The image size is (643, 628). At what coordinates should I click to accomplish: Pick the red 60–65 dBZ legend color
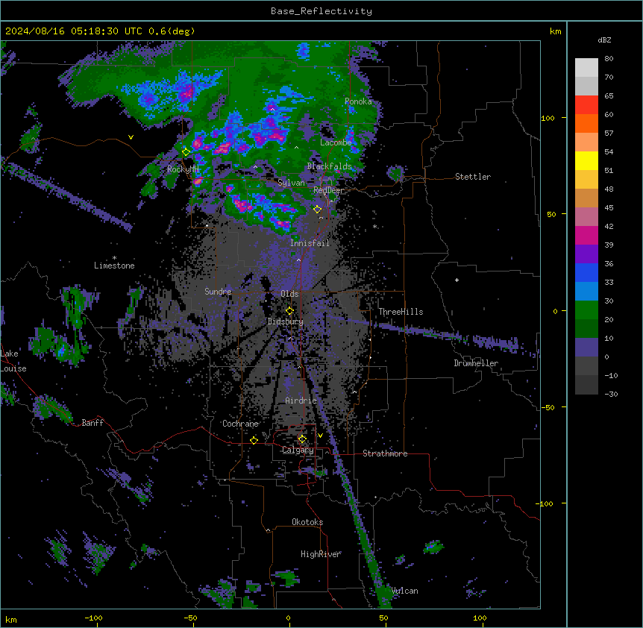(586, 105)
